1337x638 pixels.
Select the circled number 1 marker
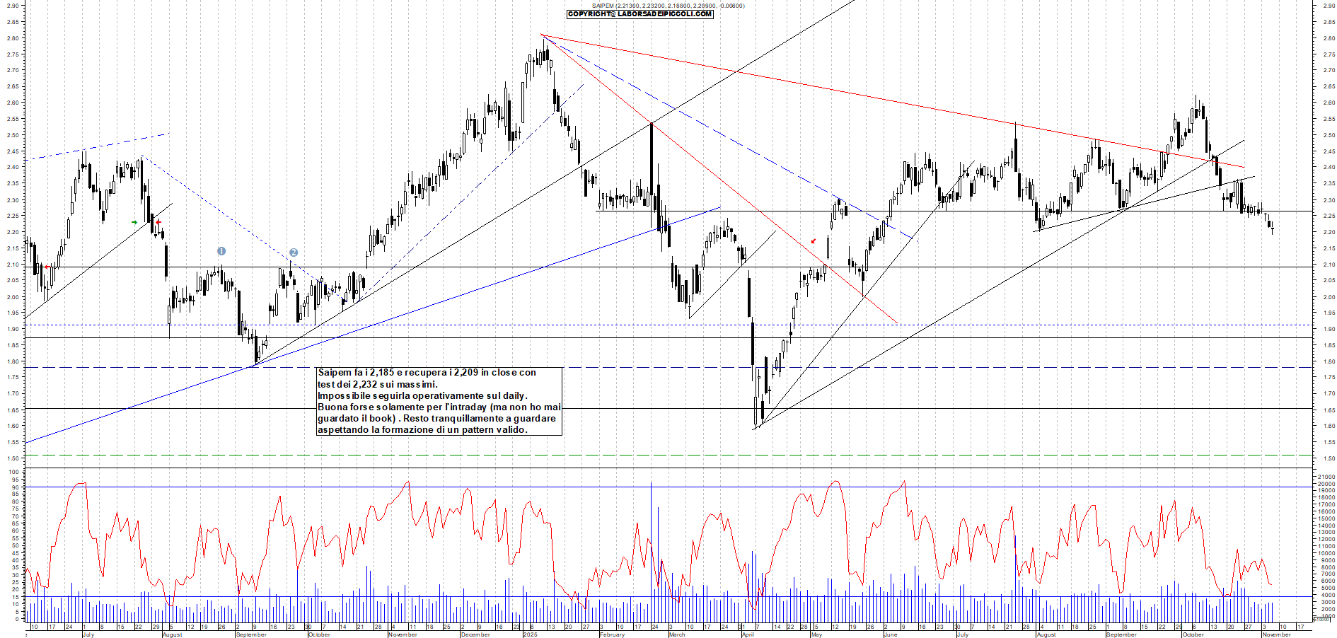click(x=221, y=251)
